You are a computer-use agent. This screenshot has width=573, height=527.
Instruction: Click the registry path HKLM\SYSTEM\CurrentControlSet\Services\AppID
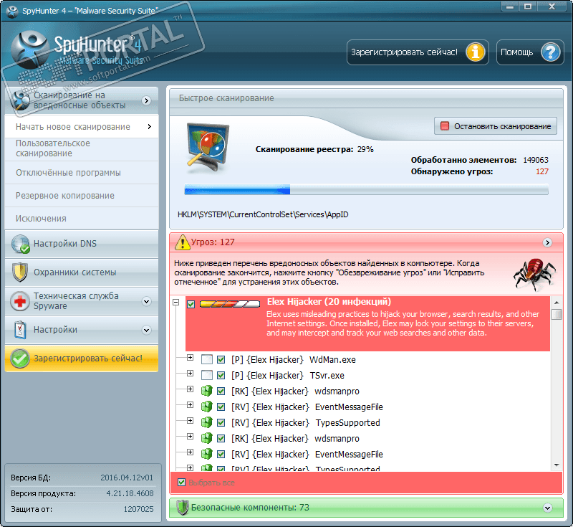click(x=263, y=214)
